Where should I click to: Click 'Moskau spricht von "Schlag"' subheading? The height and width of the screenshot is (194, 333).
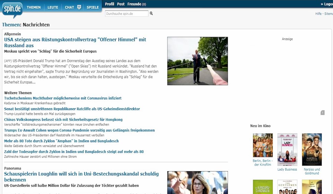[50, 51]
